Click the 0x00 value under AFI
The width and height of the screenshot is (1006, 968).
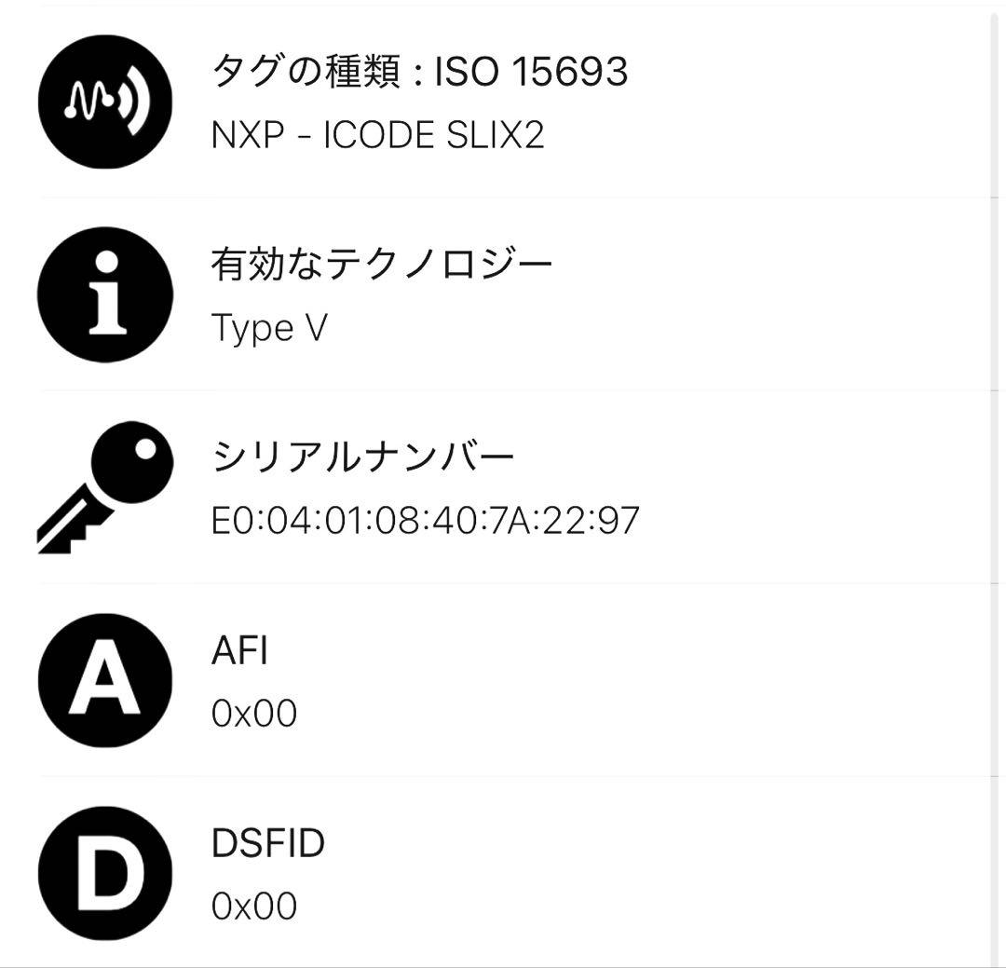click(254, 714)
